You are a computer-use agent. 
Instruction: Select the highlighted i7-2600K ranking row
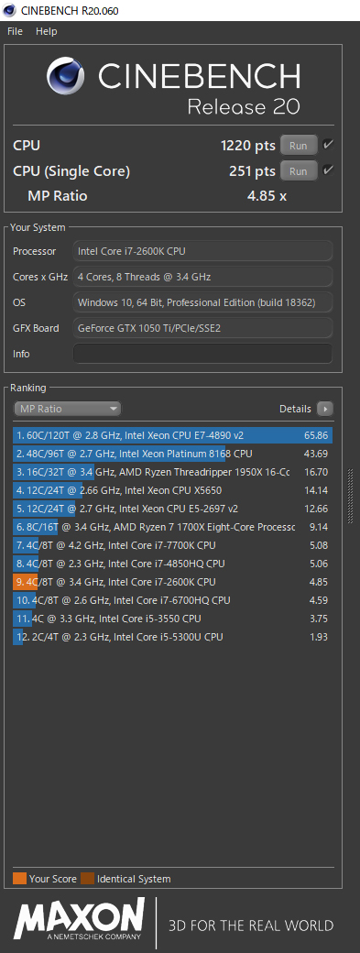(172, 582)
